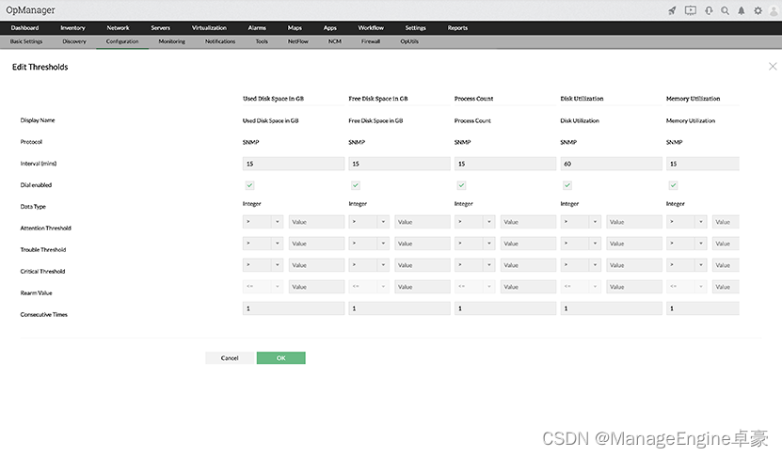
Task: Toggle Dial enabled for Disk Utilization
Action: tap(567, 185)
